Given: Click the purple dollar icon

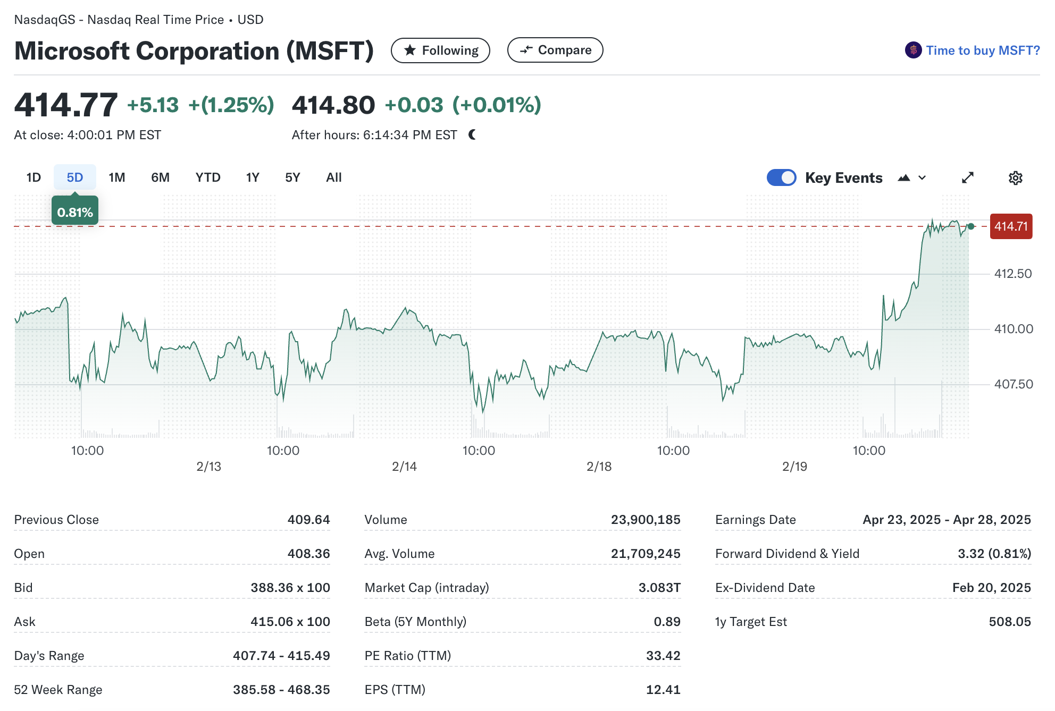Looking at the screenshot, I should coord(913,50).
